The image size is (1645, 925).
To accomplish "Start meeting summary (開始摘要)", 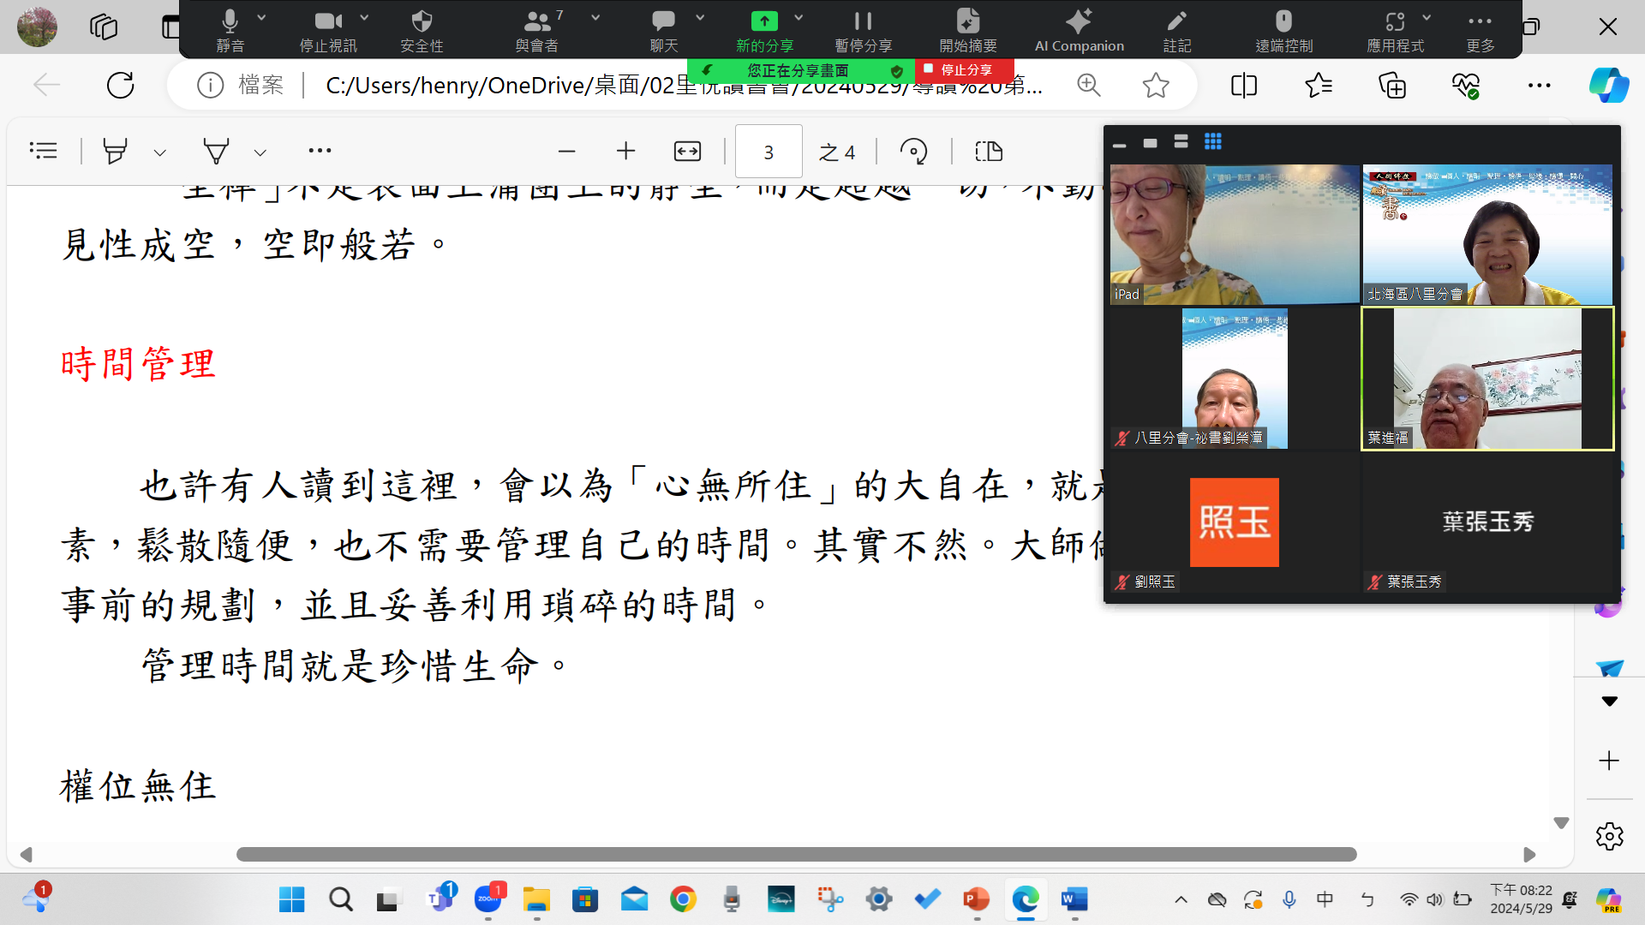I will 968,30.
